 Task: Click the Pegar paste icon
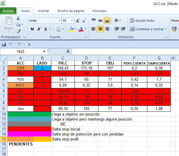point(9,21)
